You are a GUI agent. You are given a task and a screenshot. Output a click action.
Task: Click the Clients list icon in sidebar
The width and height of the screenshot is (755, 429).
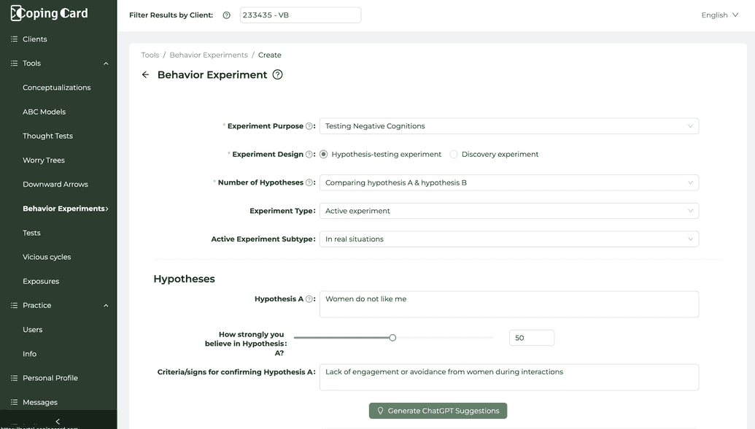click(x=14, y=39)
